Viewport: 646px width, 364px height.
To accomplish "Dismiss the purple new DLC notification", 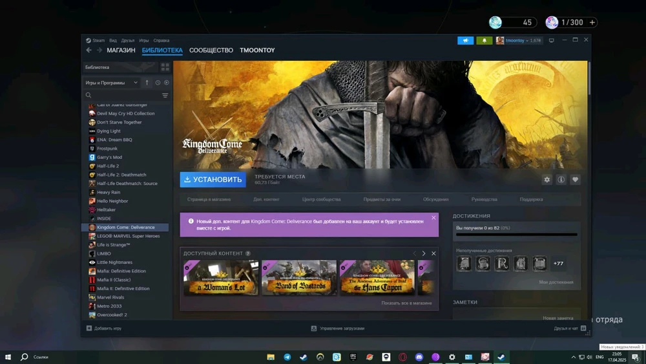I will [433, 218].
